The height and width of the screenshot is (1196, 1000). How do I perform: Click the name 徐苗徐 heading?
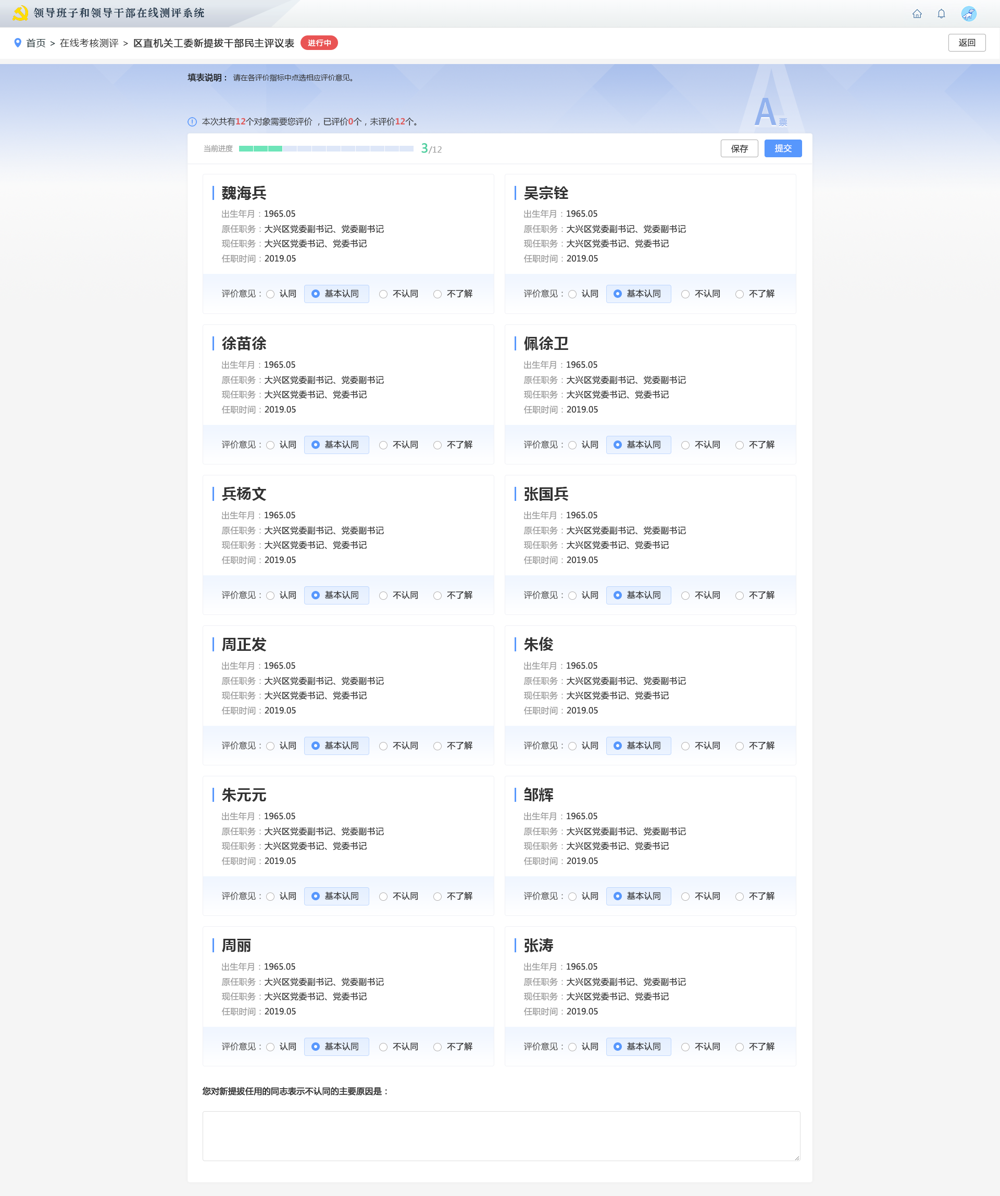[244, 344]
